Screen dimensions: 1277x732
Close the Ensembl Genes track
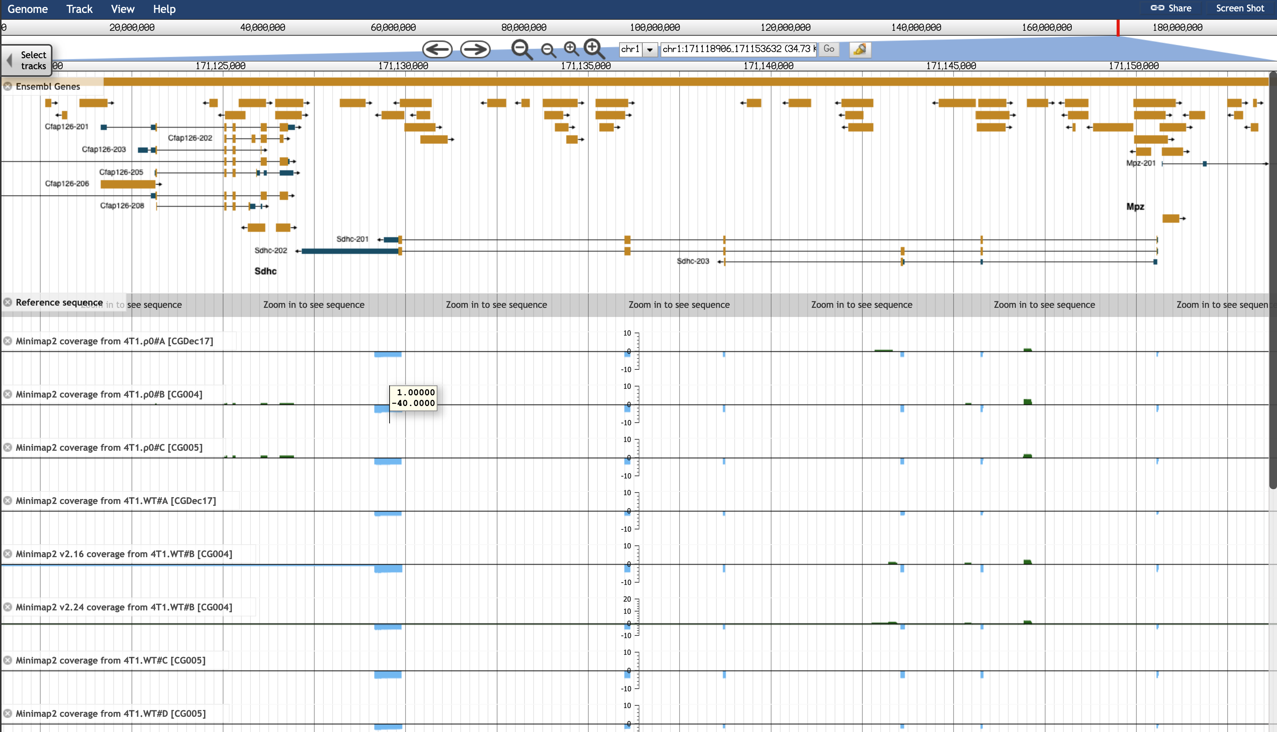pos(8,86)
